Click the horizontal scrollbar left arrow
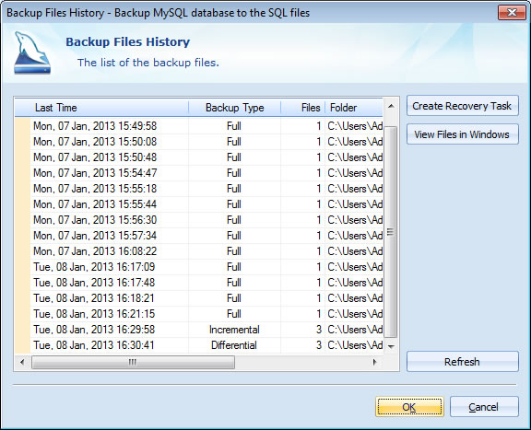Screen dimensions: 531x430 22,362
